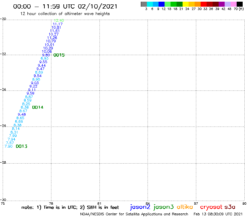Select the '70 (ft)' scale label
The height and width of the screenshot is (217, 247).
(239, 9)
